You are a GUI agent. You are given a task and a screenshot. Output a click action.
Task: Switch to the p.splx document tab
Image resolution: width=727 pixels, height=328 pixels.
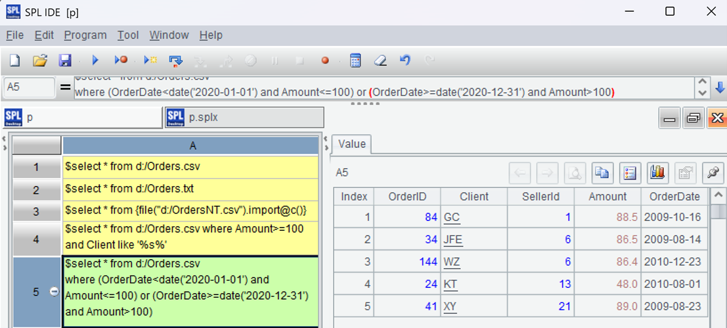(x=244, y=118)
